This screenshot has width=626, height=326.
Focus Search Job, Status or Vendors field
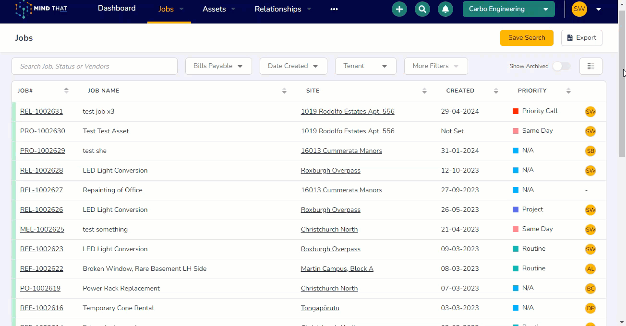(x=95, y=66)
